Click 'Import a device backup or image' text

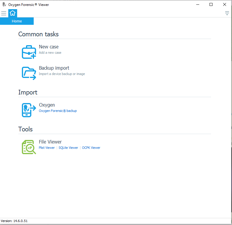(x=62, y=74)
